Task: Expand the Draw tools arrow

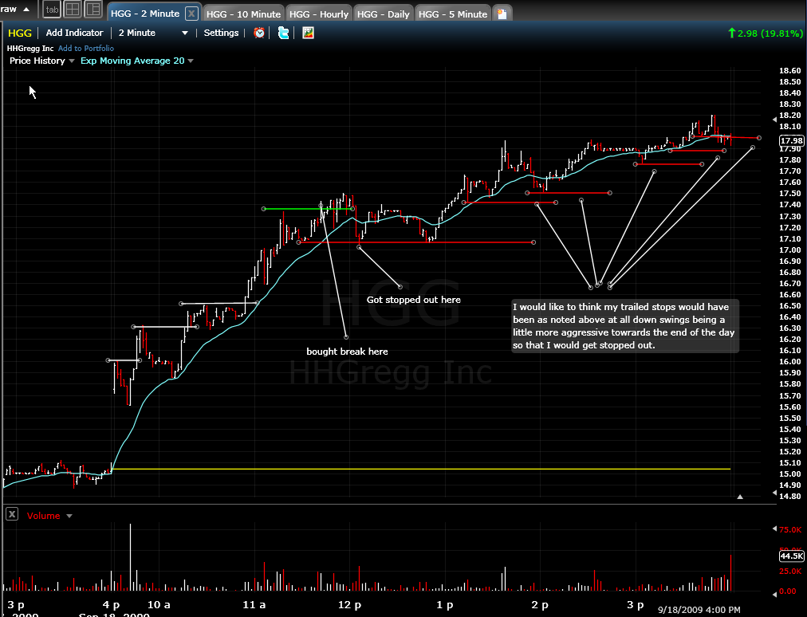Action: (26, 10)
